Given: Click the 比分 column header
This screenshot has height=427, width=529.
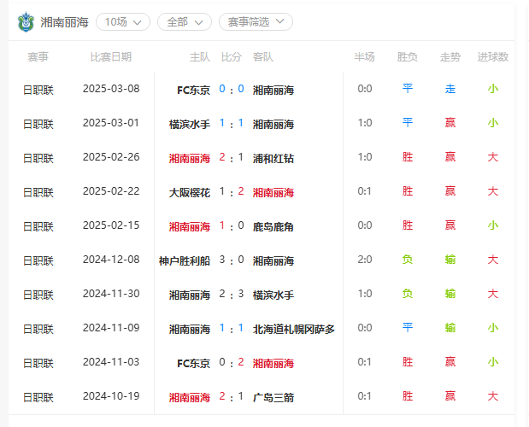Looking at the screenshot, I should coord(232,57).
